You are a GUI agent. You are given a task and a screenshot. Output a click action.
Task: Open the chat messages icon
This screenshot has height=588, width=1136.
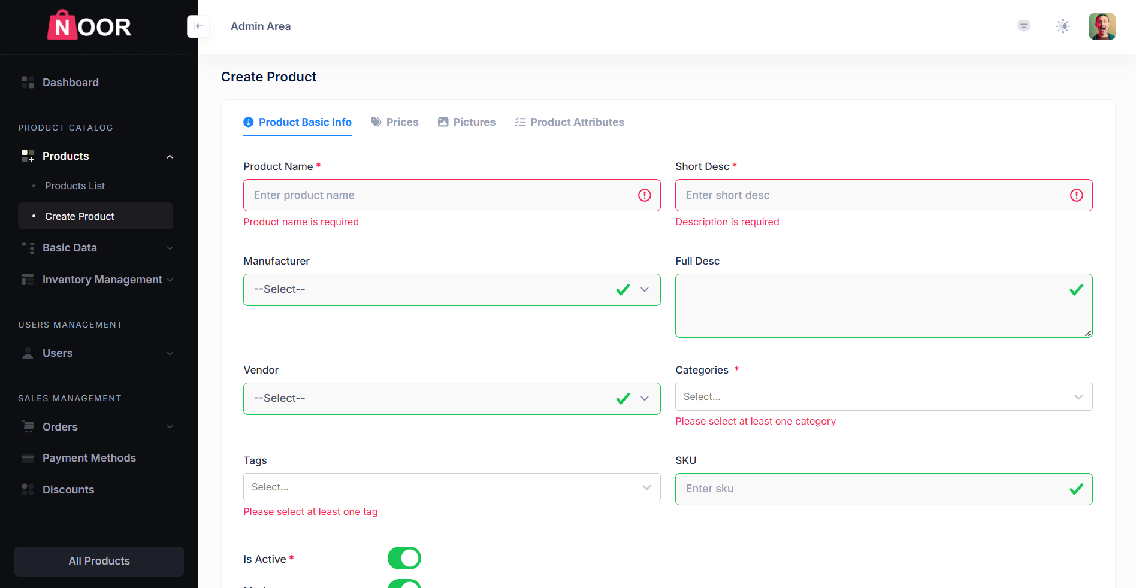[x=1024, y=26]
